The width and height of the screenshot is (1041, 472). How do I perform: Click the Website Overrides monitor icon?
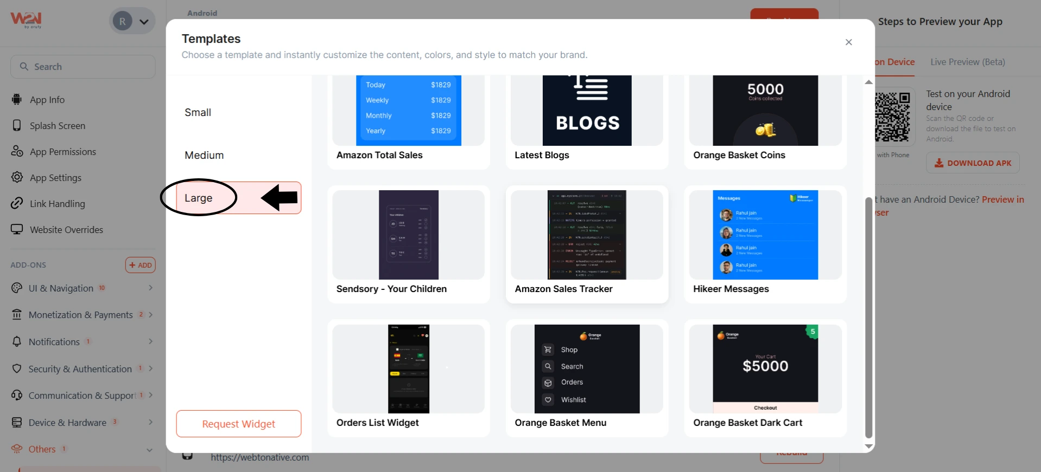tap(17, 229)
